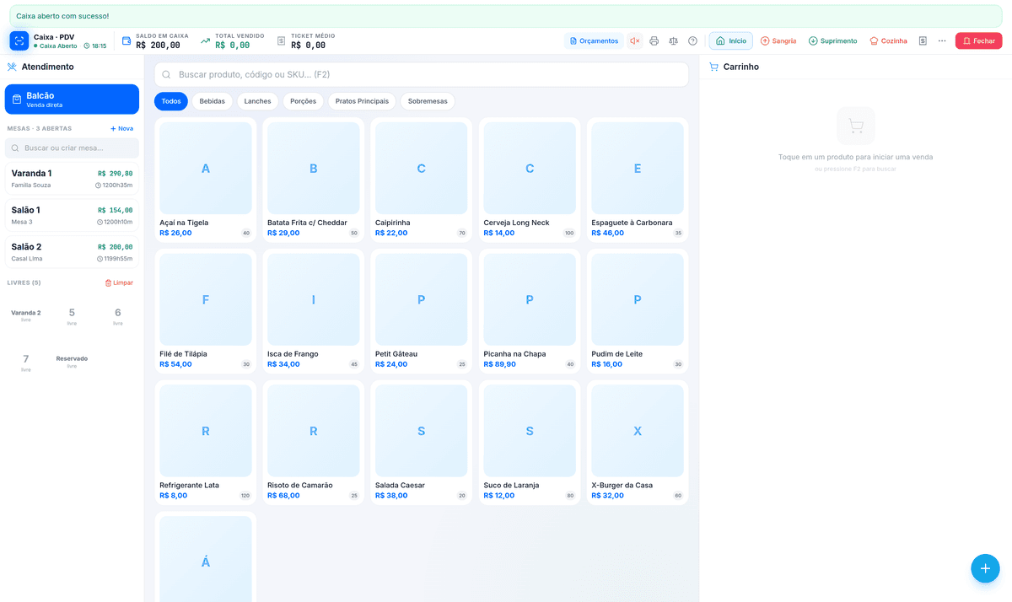
Task: Open the three-dots more options menu
Action: click(x=942, y=40)
